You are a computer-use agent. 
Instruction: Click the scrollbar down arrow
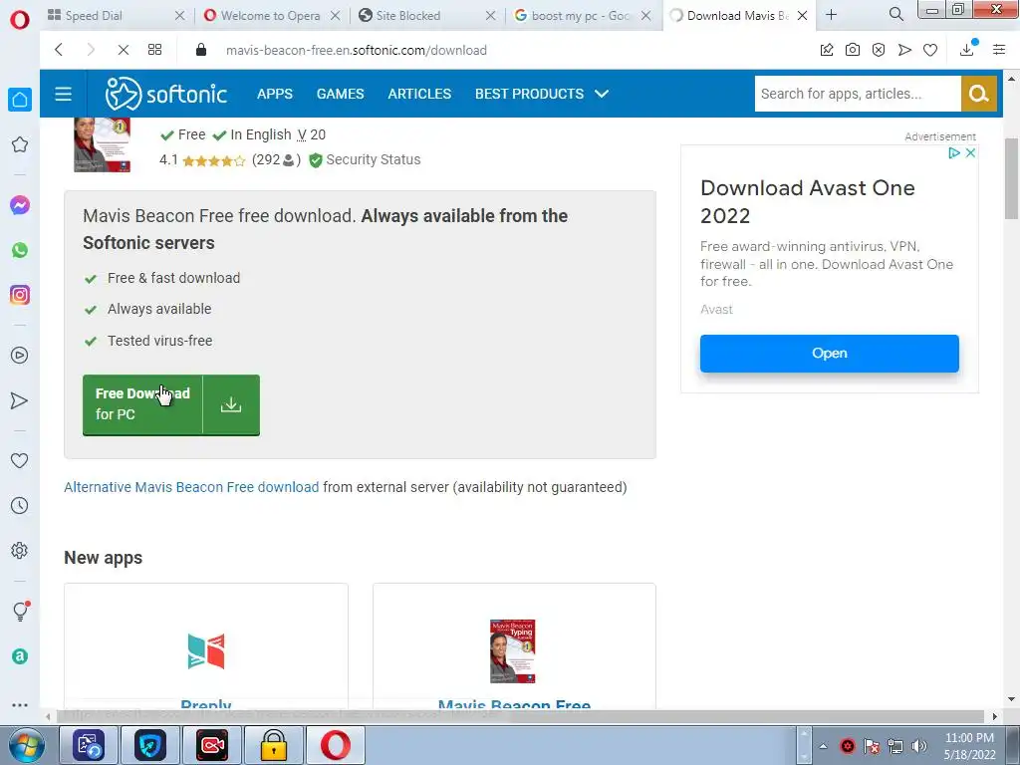coord(1012,699)
